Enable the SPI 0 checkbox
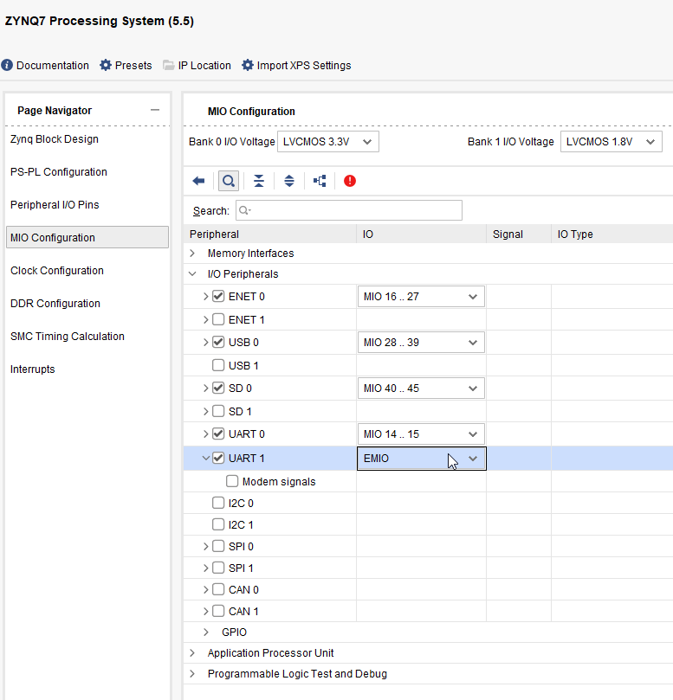 coord(218,546)
